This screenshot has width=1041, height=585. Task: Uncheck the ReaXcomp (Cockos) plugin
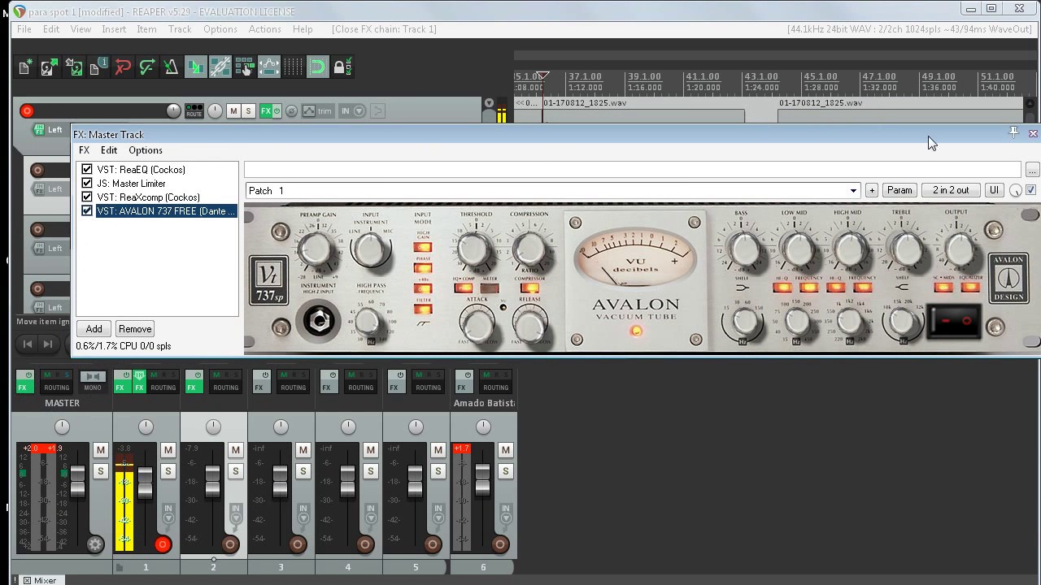click(87, 197)
